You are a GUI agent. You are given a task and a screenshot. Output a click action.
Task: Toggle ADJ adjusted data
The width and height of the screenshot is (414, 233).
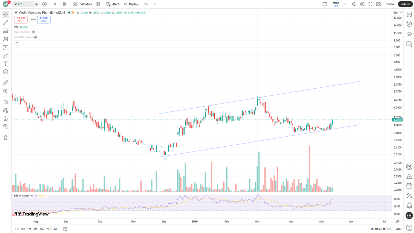(x=398, y=229)
